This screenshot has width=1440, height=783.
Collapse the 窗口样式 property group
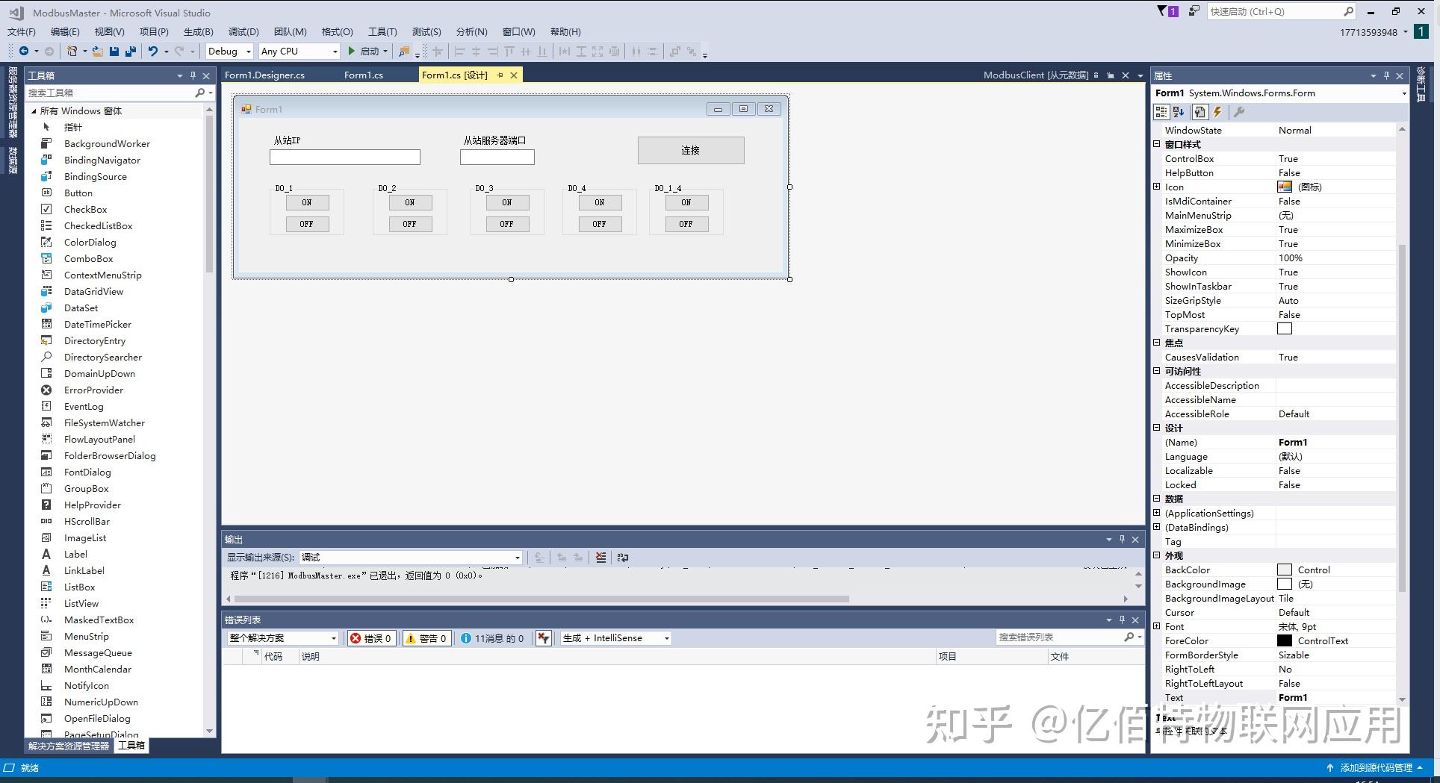point(1157,144)
